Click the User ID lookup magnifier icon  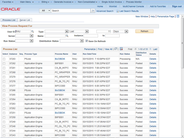[32, 32]
